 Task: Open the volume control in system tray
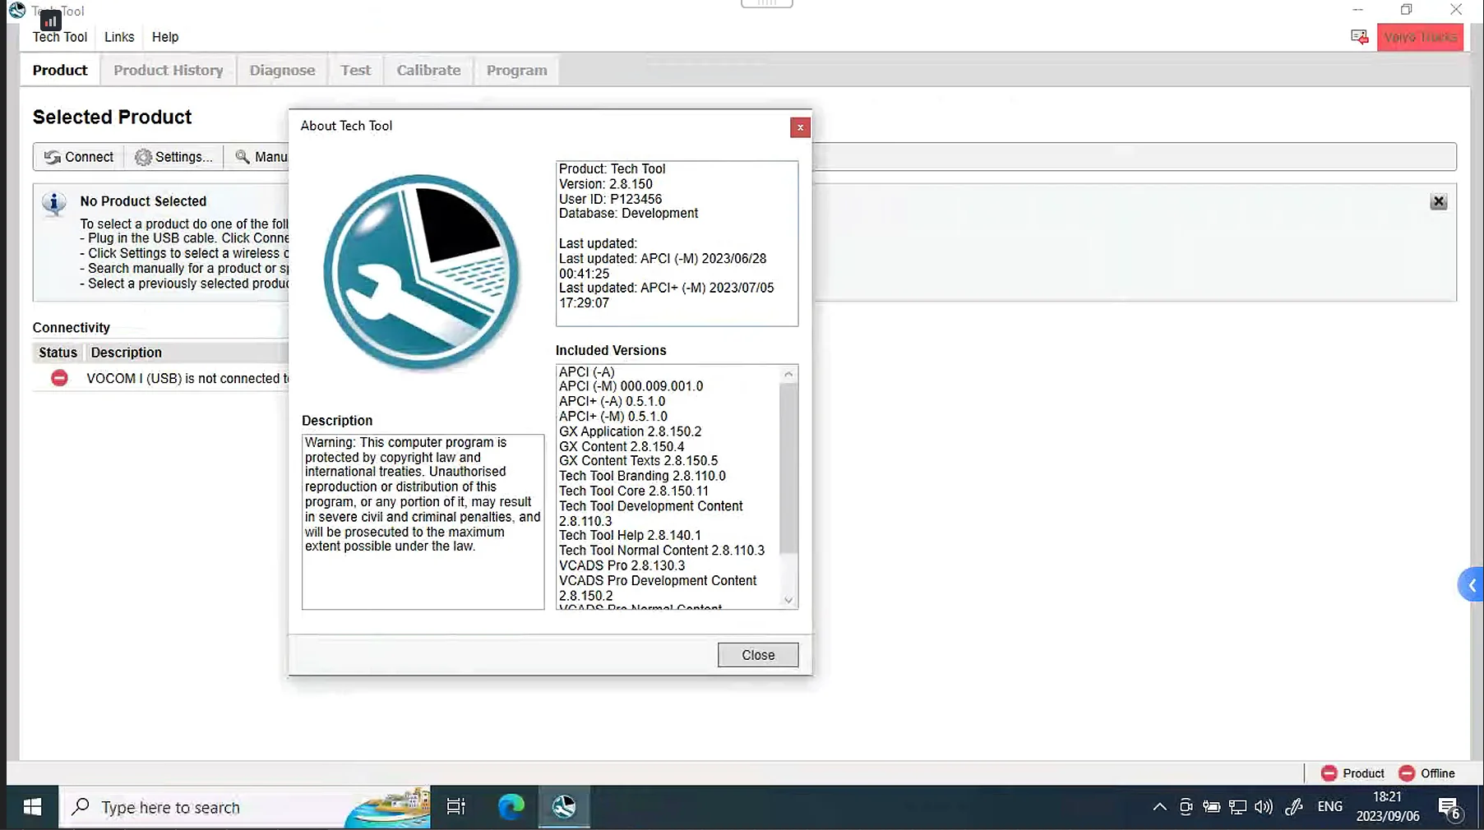(x=1264, y=807)
